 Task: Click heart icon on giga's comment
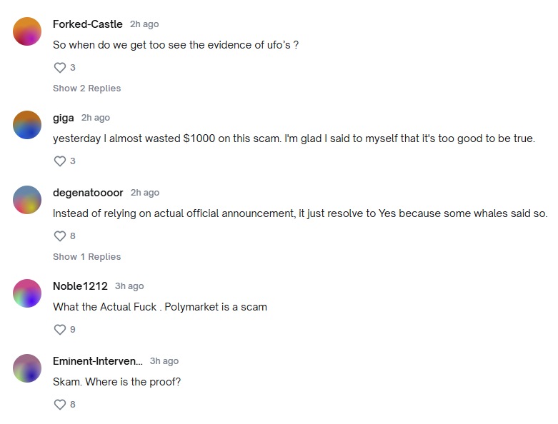[x=60, y=161]
